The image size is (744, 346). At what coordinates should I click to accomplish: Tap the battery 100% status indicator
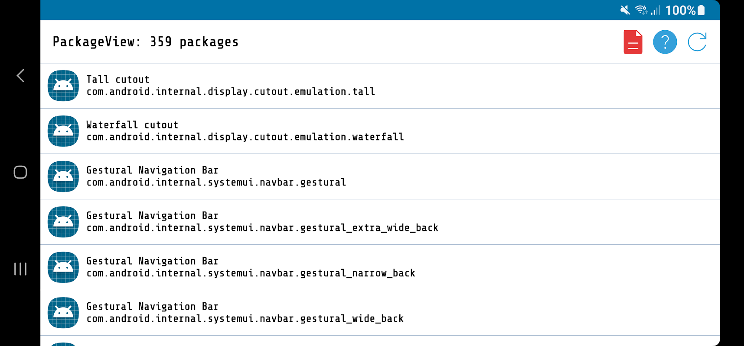coord(685,10)
